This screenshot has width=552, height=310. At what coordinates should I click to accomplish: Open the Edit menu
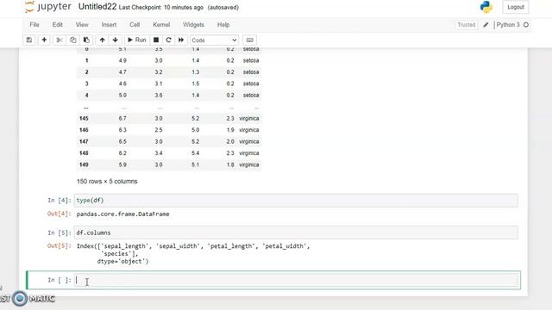click(58, 25)
